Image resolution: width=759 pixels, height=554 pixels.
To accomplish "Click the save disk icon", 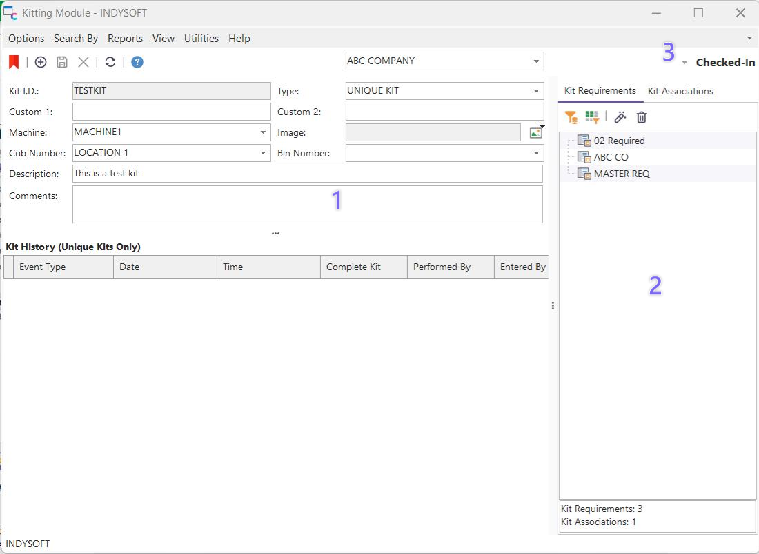I will pyautogui.click(x=62, y=62).
